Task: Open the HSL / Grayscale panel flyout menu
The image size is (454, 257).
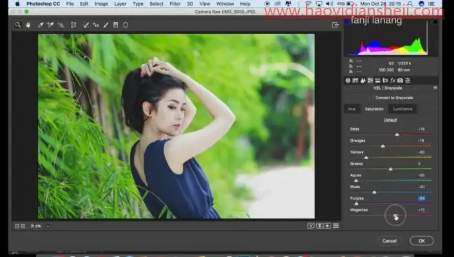Action: pos(435,88)
